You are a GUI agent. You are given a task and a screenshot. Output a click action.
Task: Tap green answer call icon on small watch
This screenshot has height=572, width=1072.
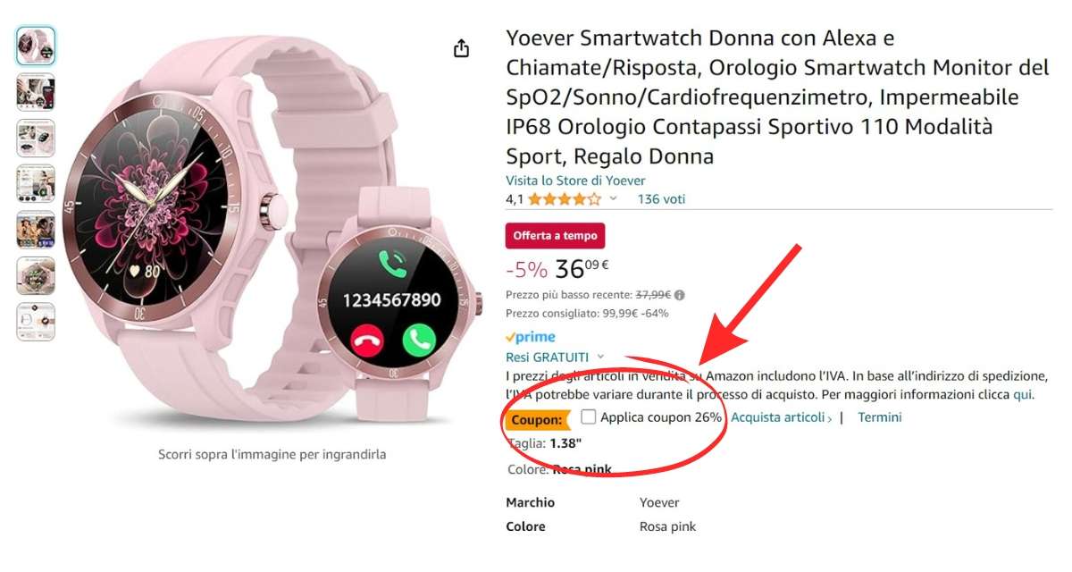coord(417,339)
